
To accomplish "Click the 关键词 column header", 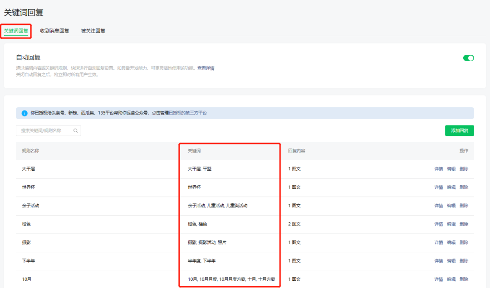I will click(194, 151).
